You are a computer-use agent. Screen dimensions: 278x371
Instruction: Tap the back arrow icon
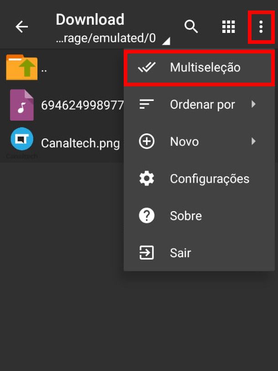click(22, 26)
